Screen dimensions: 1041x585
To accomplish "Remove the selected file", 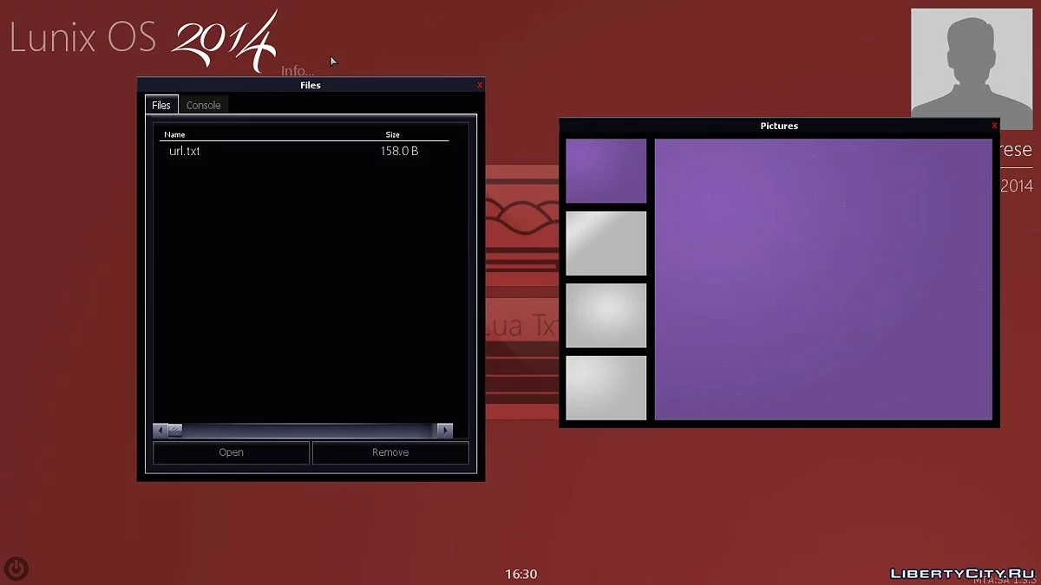I will pos(390,452).
